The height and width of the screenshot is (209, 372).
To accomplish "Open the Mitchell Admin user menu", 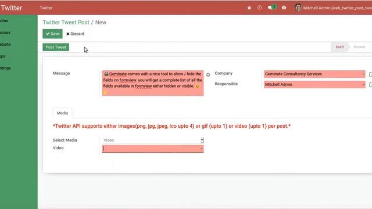I will click(x=333, y=8).
